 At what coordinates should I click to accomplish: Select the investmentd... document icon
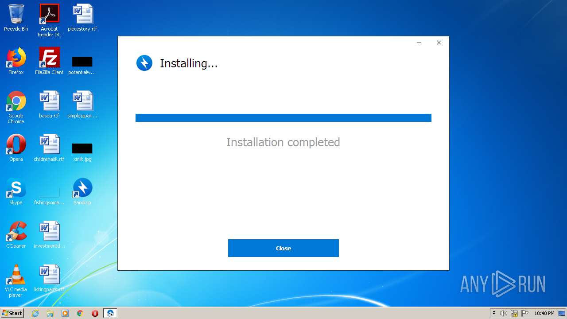point(49,235)
